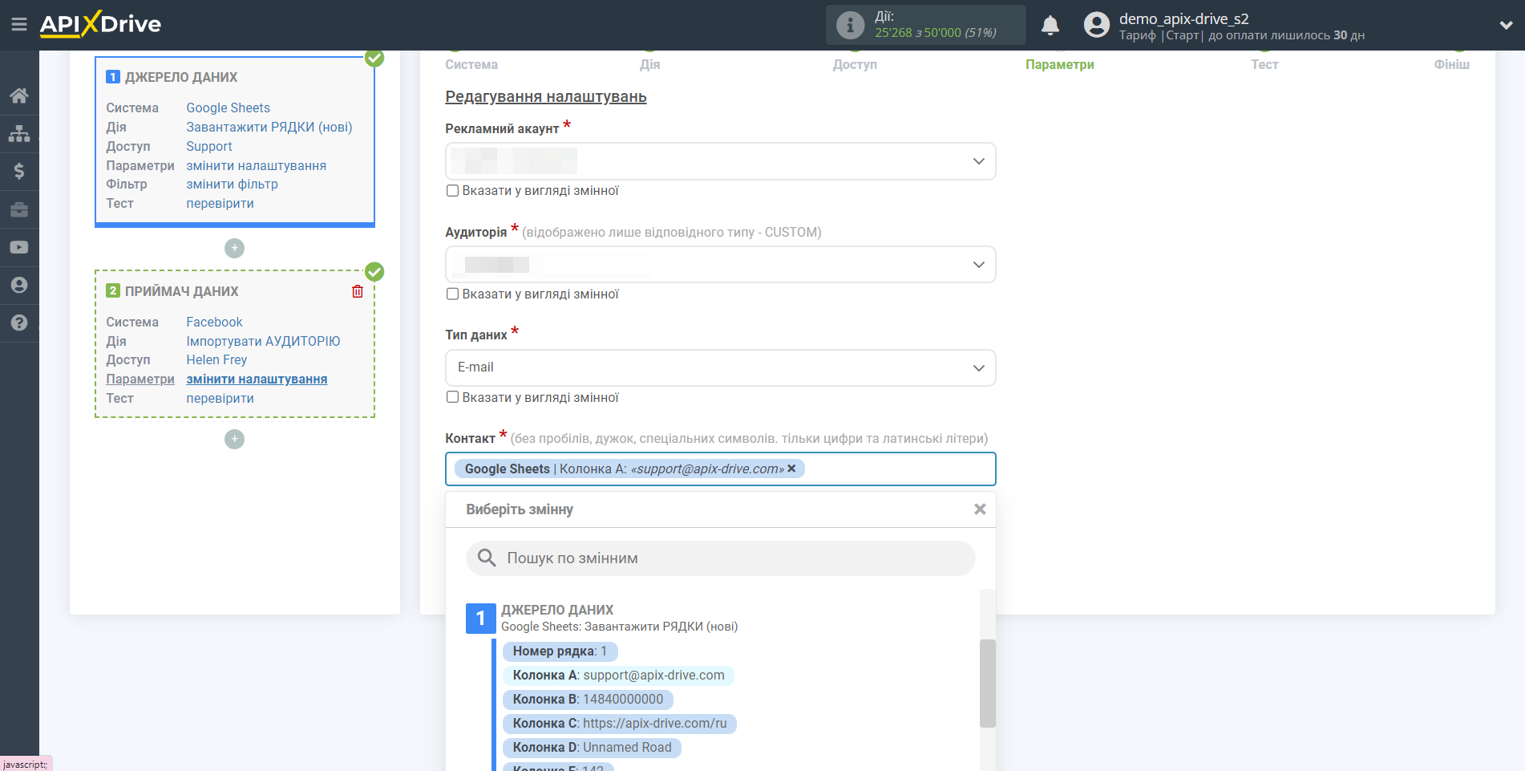Go to the Тест step tab
This screenshot has width=1525, height=771.
[1264, 64]
